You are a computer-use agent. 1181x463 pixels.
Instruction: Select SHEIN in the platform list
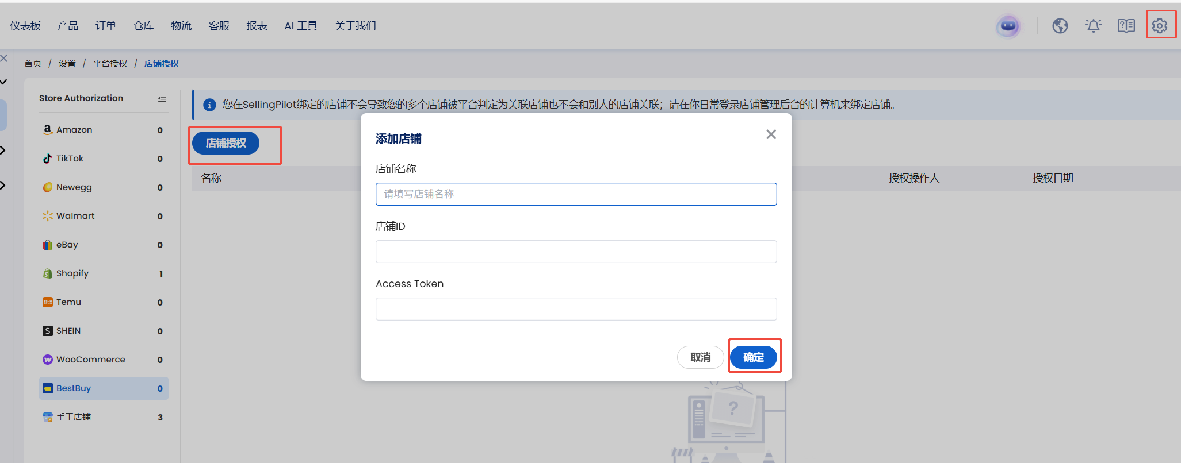104,331
